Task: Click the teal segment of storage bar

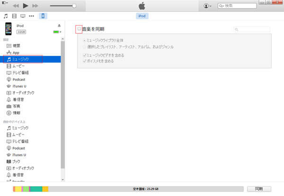Action: [x=36, y=189]
